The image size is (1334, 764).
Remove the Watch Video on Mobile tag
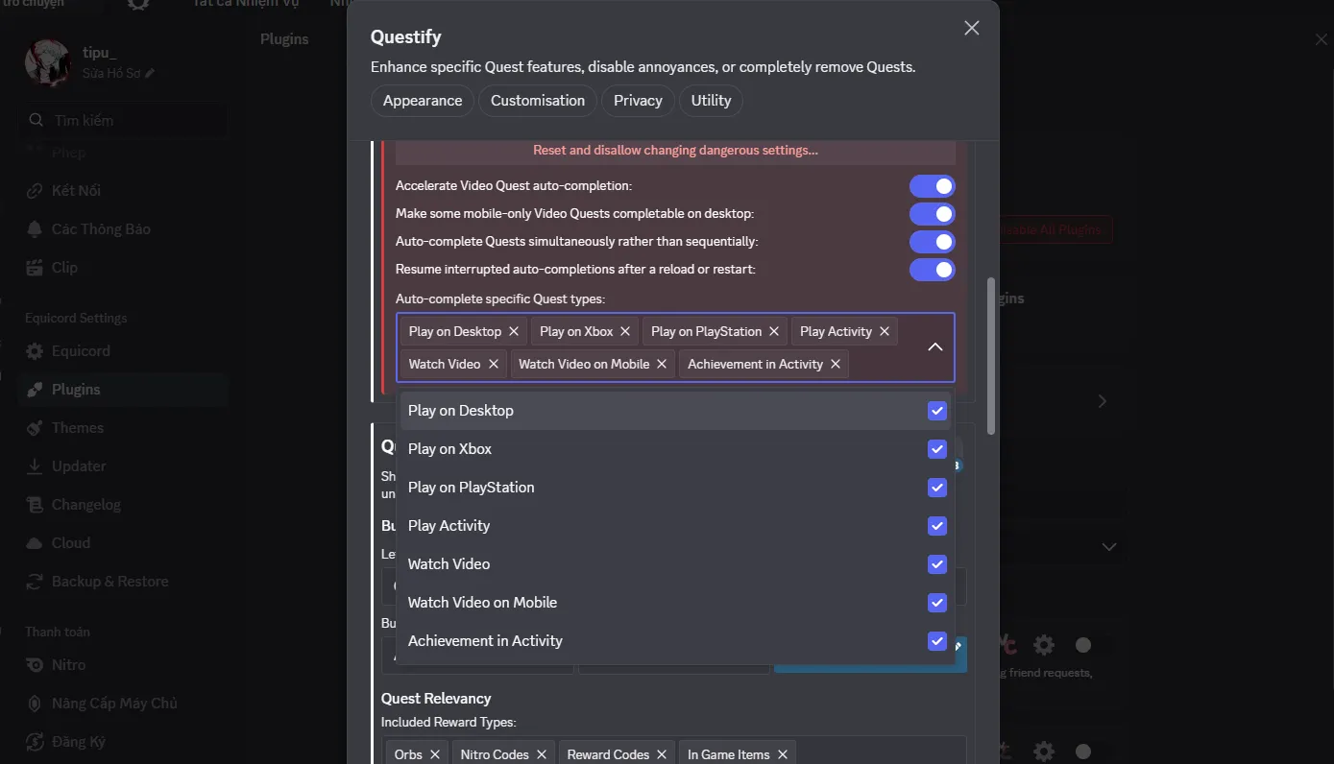(662, 364)
